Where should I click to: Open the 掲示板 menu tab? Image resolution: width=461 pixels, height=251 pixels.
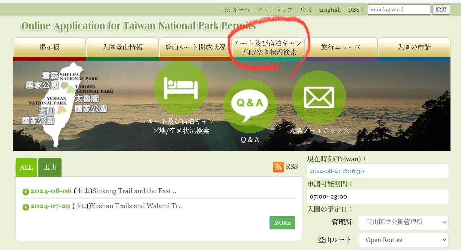[x=50, y=47]
